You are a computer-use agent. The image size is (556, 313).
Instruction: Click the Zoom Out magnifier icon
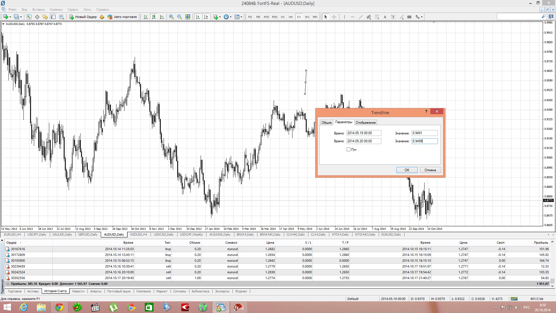point(180,17)
